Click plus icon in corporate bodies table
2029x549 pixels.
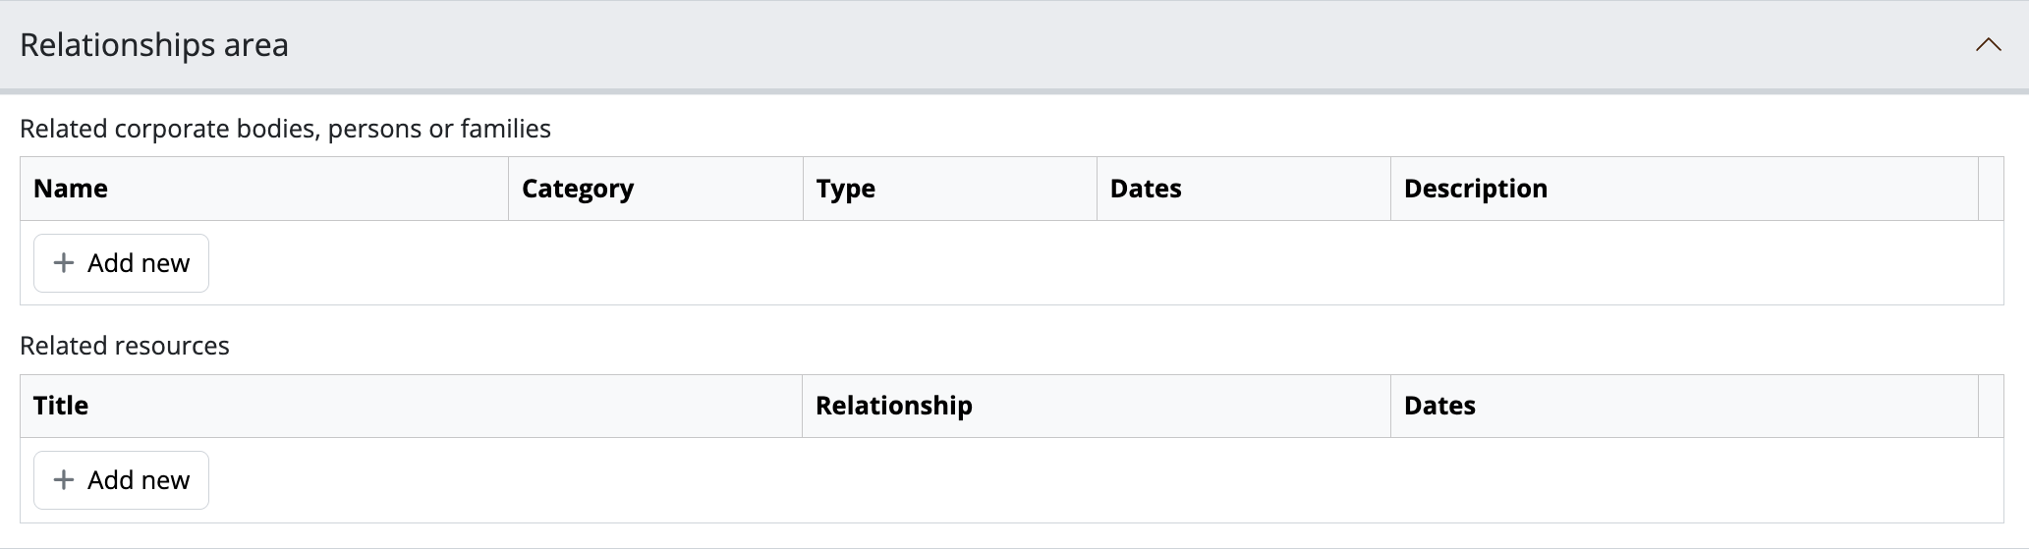64,263
